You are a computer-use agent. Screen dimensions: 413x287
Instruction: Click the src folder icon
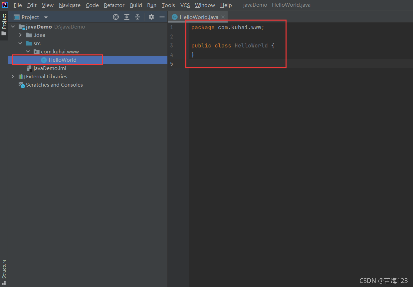[x=29, y=43]
